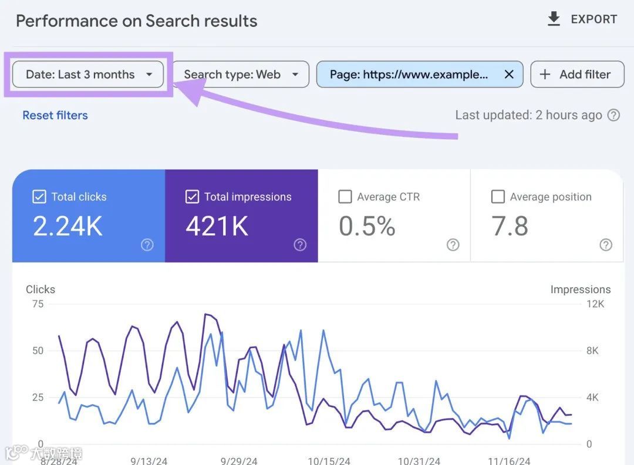Click the EXPORT button label

[593, 19]
